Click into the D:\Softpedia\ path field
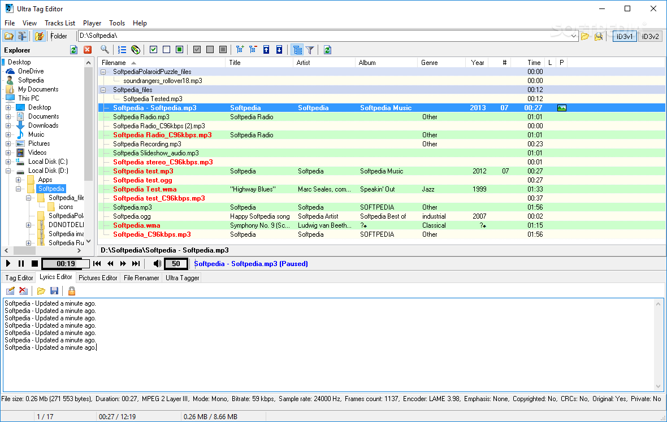The height and width of the screenshot is (422, 667). (323, 36)
